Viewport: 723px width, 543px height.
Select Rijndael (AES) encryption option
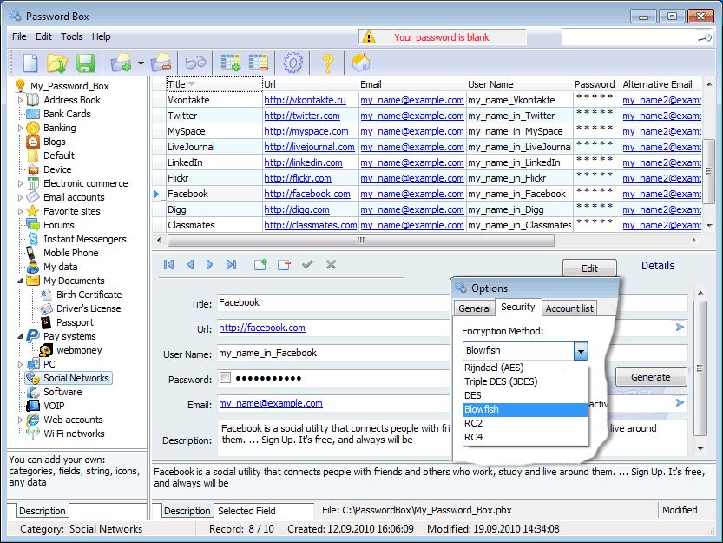click(526, 368)
